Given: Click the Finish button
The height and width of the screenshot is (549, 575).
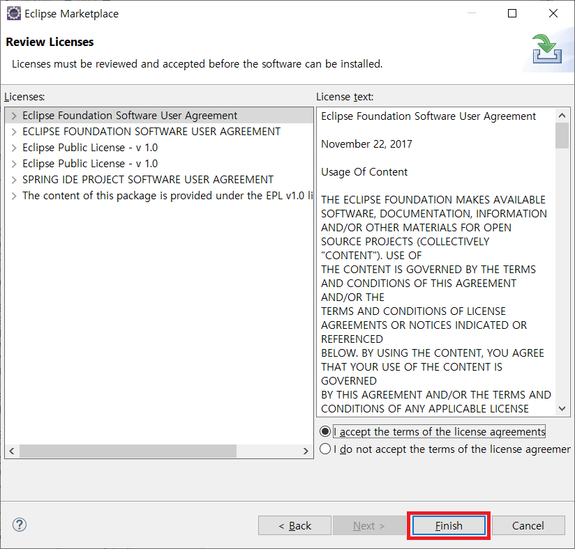Looking at the screenshot, I should 449,525.
